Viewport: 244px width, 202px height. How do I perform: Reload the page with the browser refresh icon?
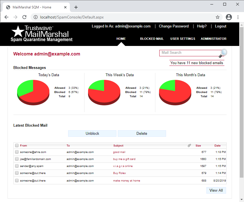pos(24,17)
